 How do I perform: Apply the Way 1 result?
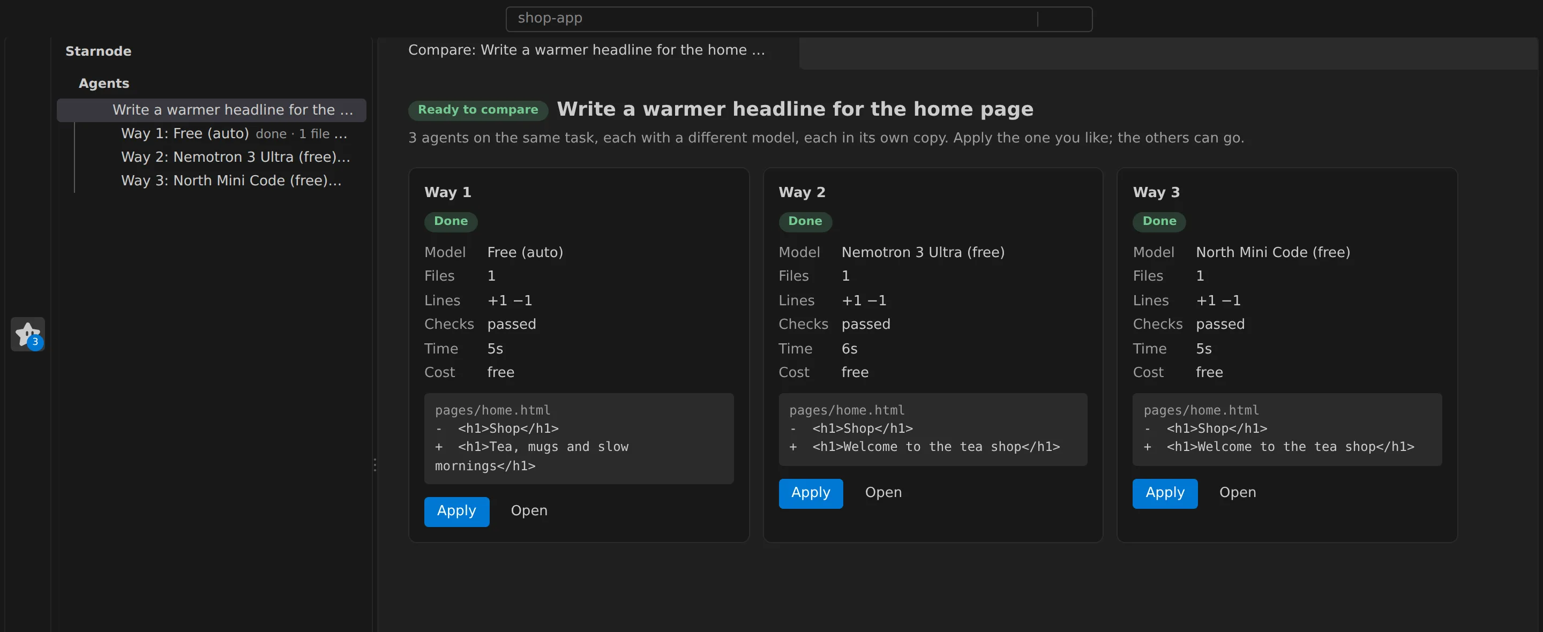pos(456,511)
